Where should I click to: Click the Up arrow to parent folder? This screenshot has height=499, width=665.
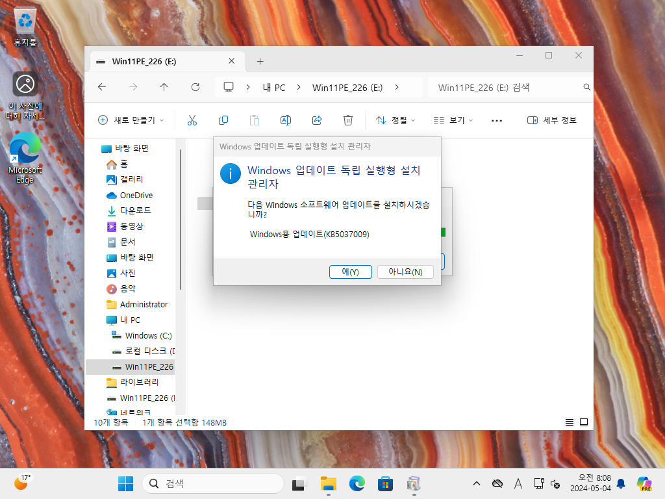pyautogui.click(x=164, y=88)
